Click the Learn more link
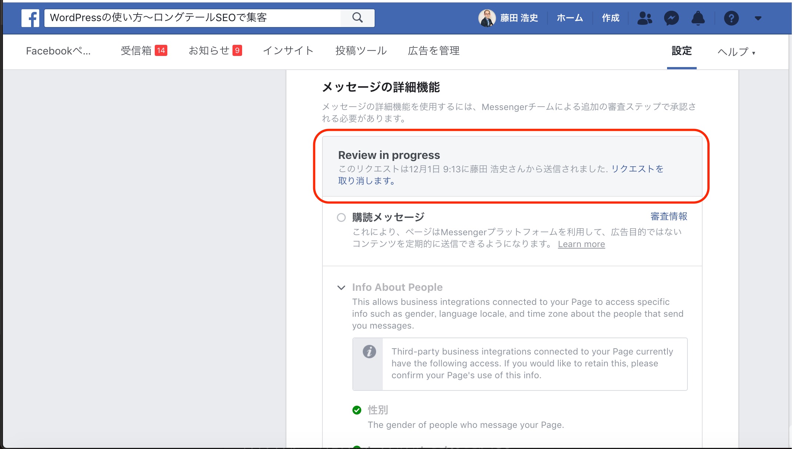This screenshot has width=807, height=449. [581, 244]
